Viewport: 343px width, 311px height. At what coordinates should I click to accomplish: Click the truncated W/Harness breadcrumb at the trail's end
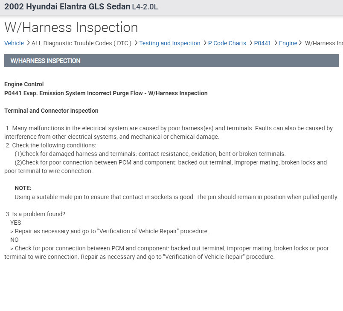[x=324, y=43]
